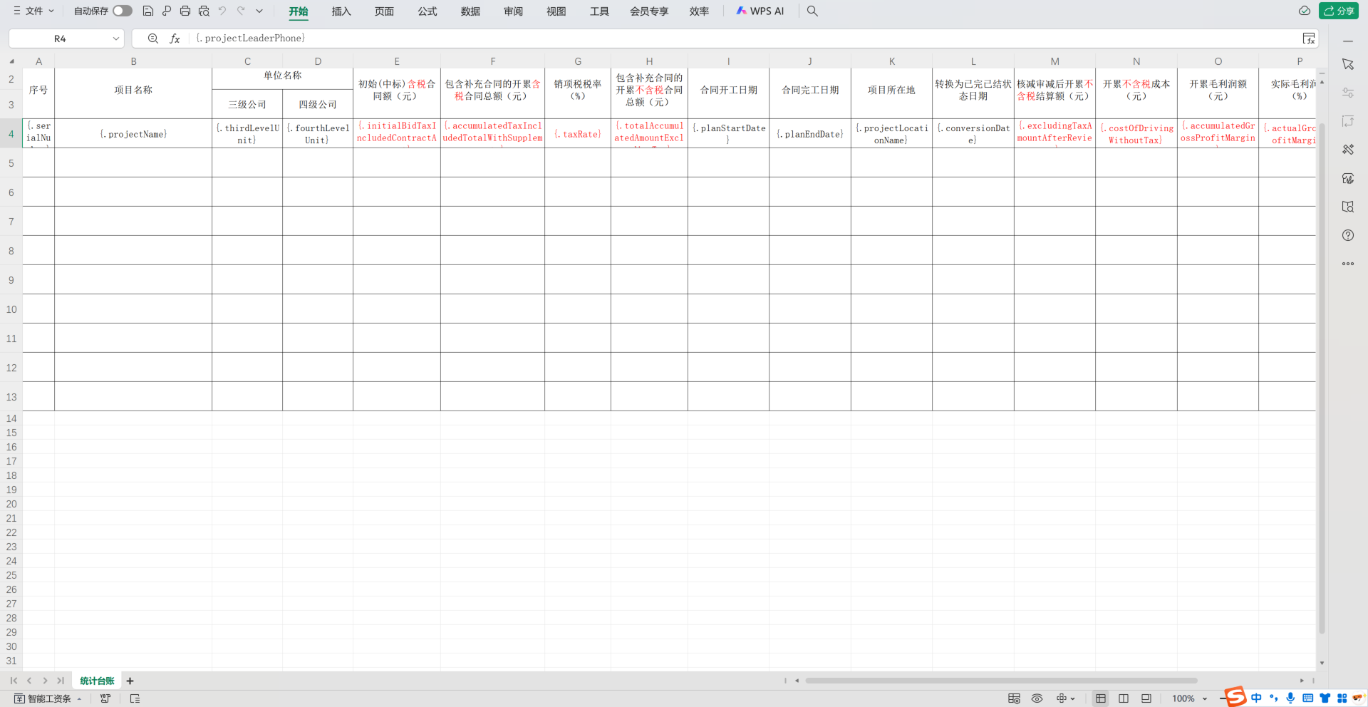Click the Redo arrow icon
Image resolution: width=1368 pixels, height=707 pixels.
[241, 11]
